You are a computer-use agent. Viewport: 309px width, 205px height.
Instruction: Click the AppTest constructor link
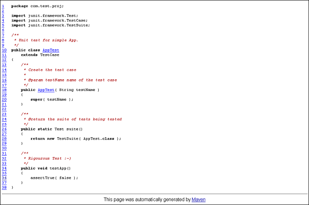click(46, 90)
